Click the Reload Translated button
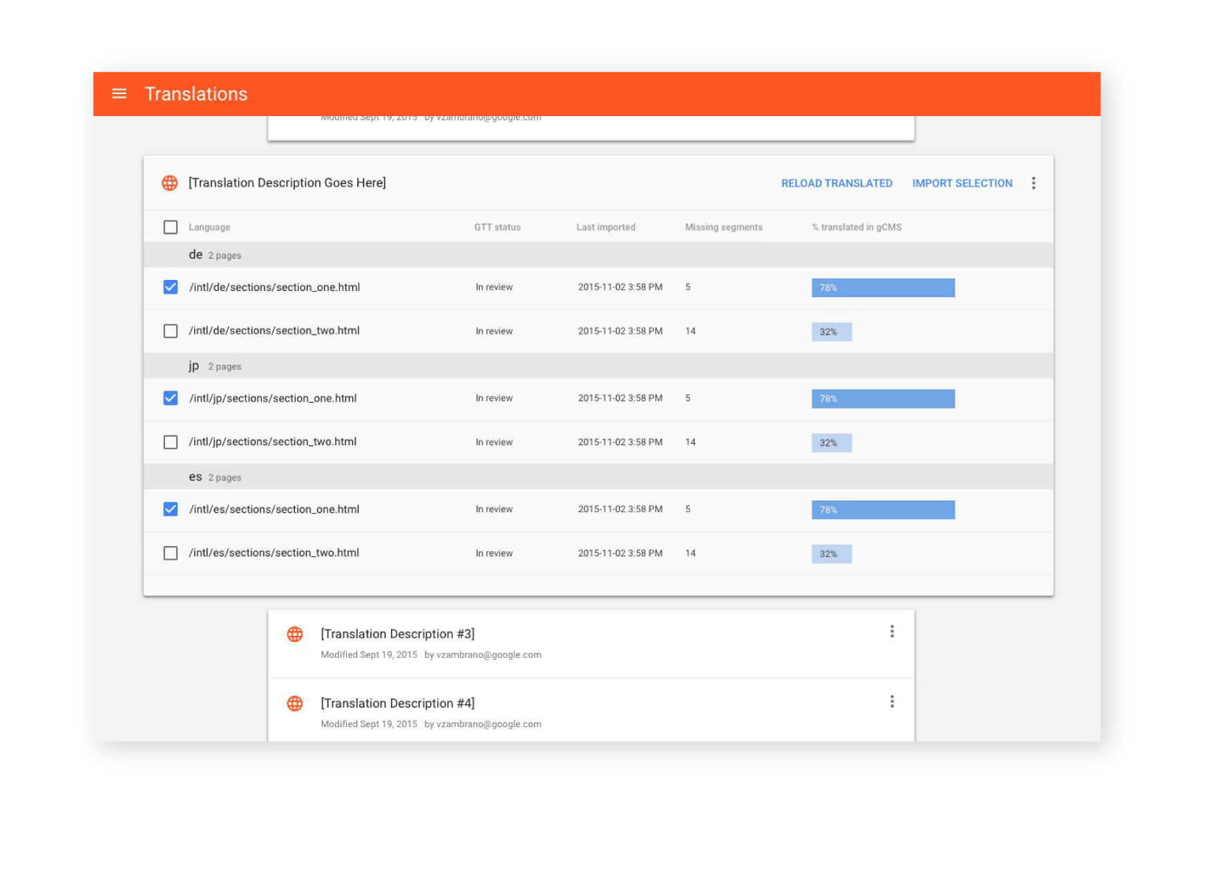 coord(836,183)
